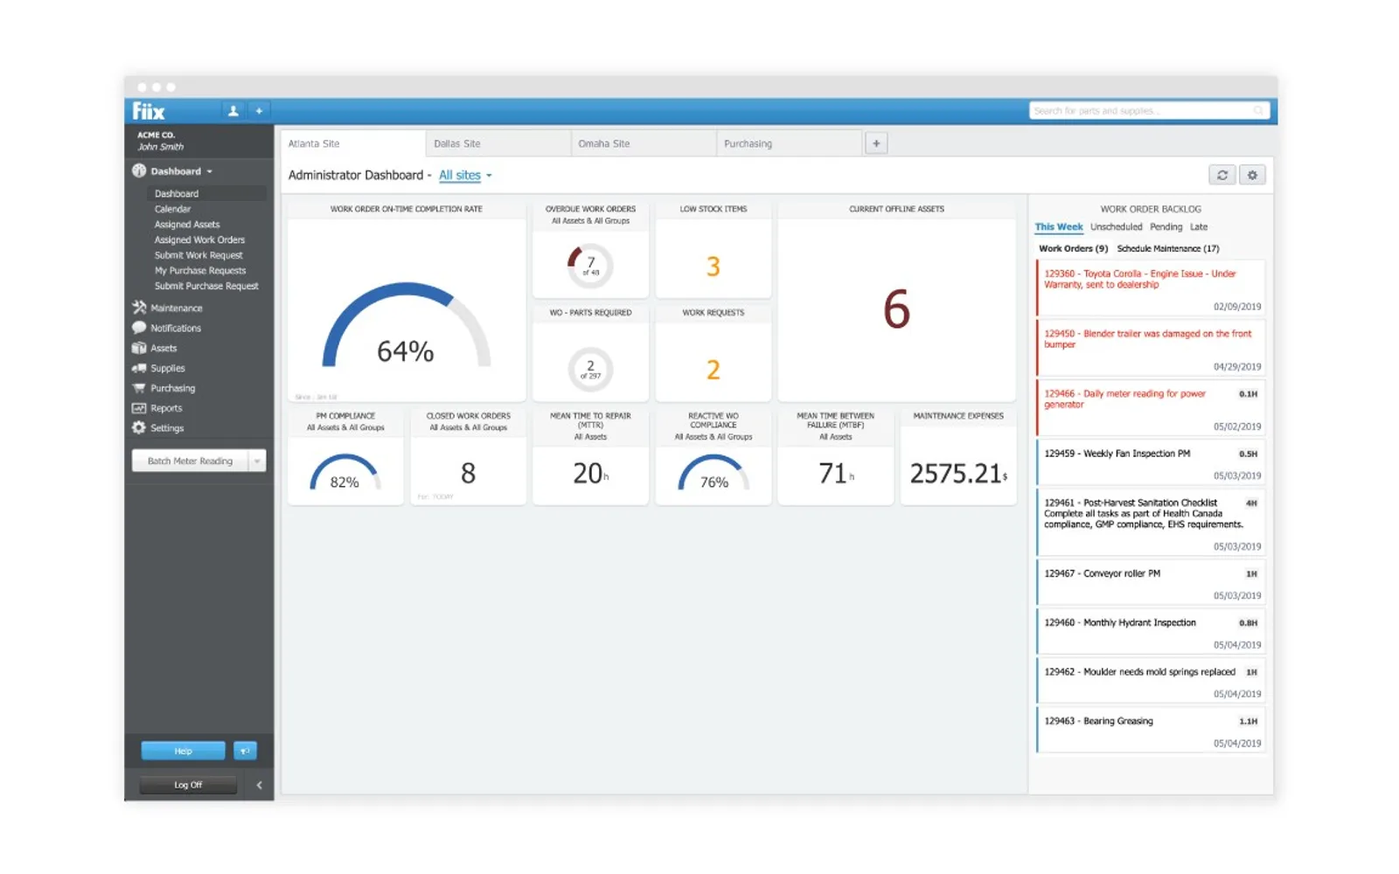Viewport: 1399px width, 874px height.
Task: Open the 76% reactive WO compliance gauge
Action: (713, 474)
